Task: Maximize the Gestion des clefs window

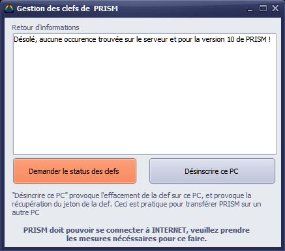Action: coord(263,8)
